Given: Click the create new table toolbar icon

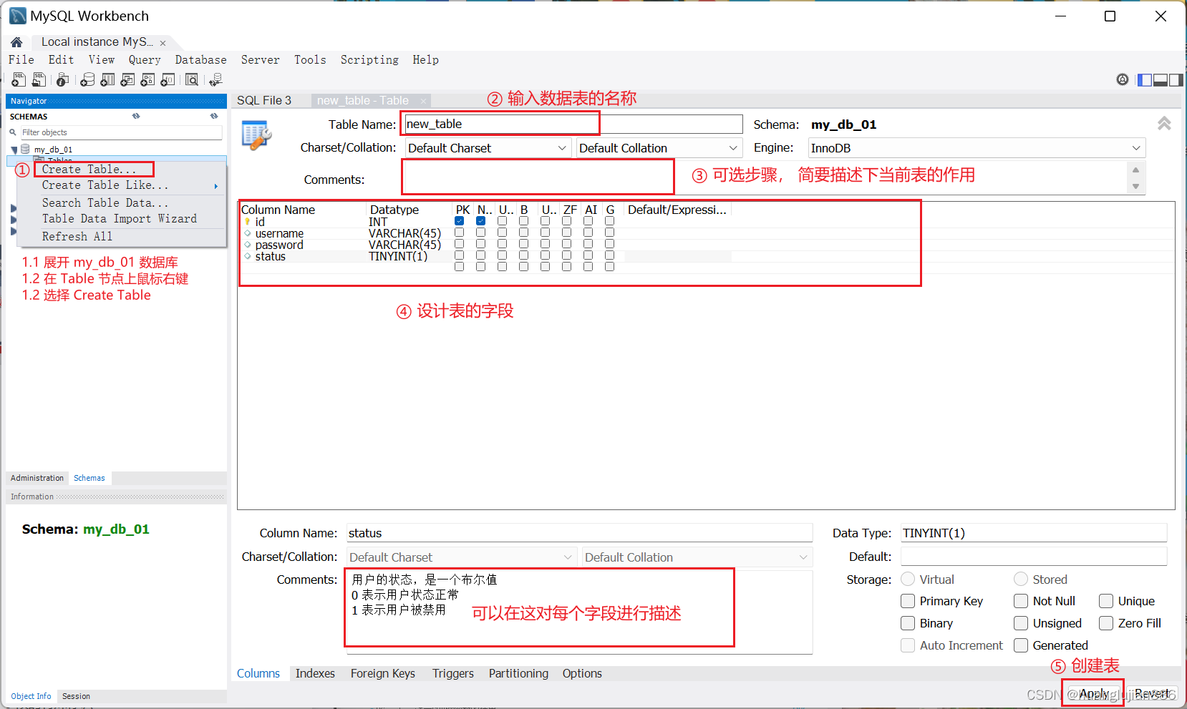Looking at the screenshot, I should [x=107, y=79].
